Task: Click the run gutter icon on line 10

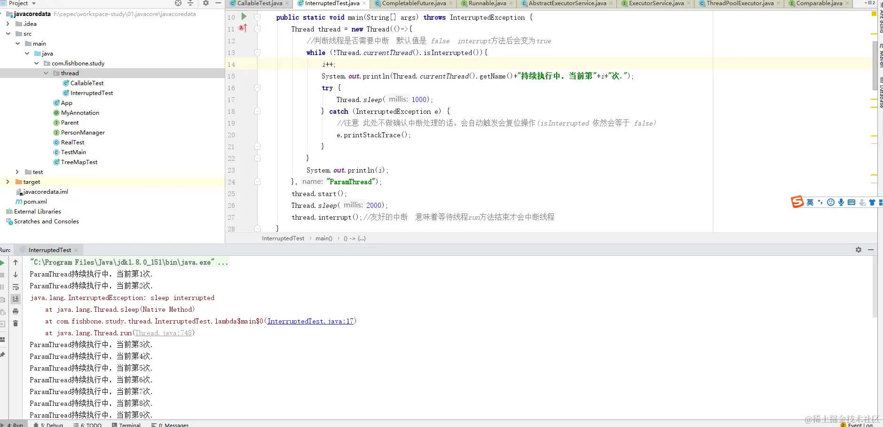Action: pos(244,16)
